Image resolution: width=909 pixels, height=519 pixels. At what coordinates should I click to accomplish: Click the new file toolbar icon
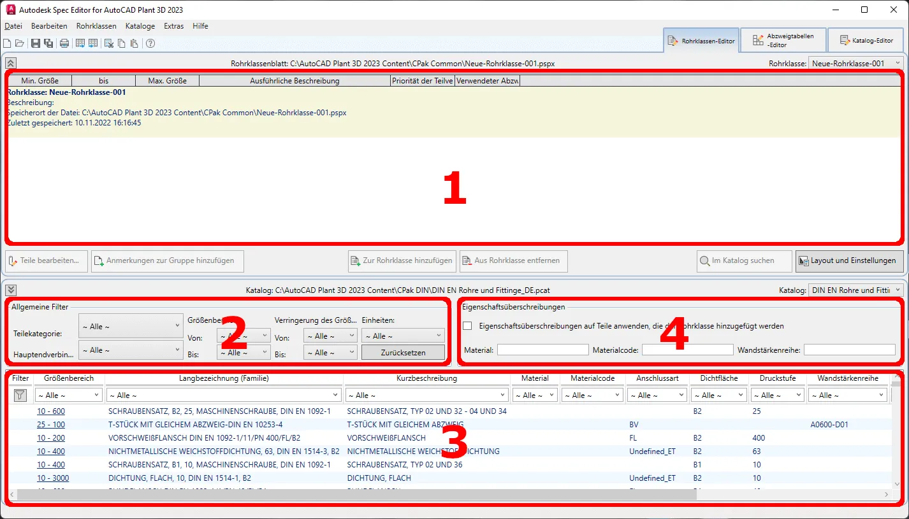[x=7, y=43]
